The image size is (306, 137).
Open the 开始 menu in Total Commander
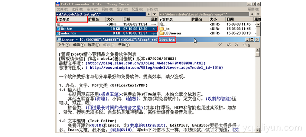(152, 9)
